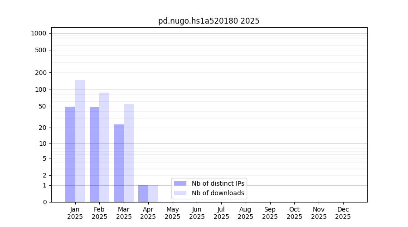Click the 'Nb of distinct IPs' legend swatch
The width and height of the screenshot is (408, 227).
pos(180,183)
